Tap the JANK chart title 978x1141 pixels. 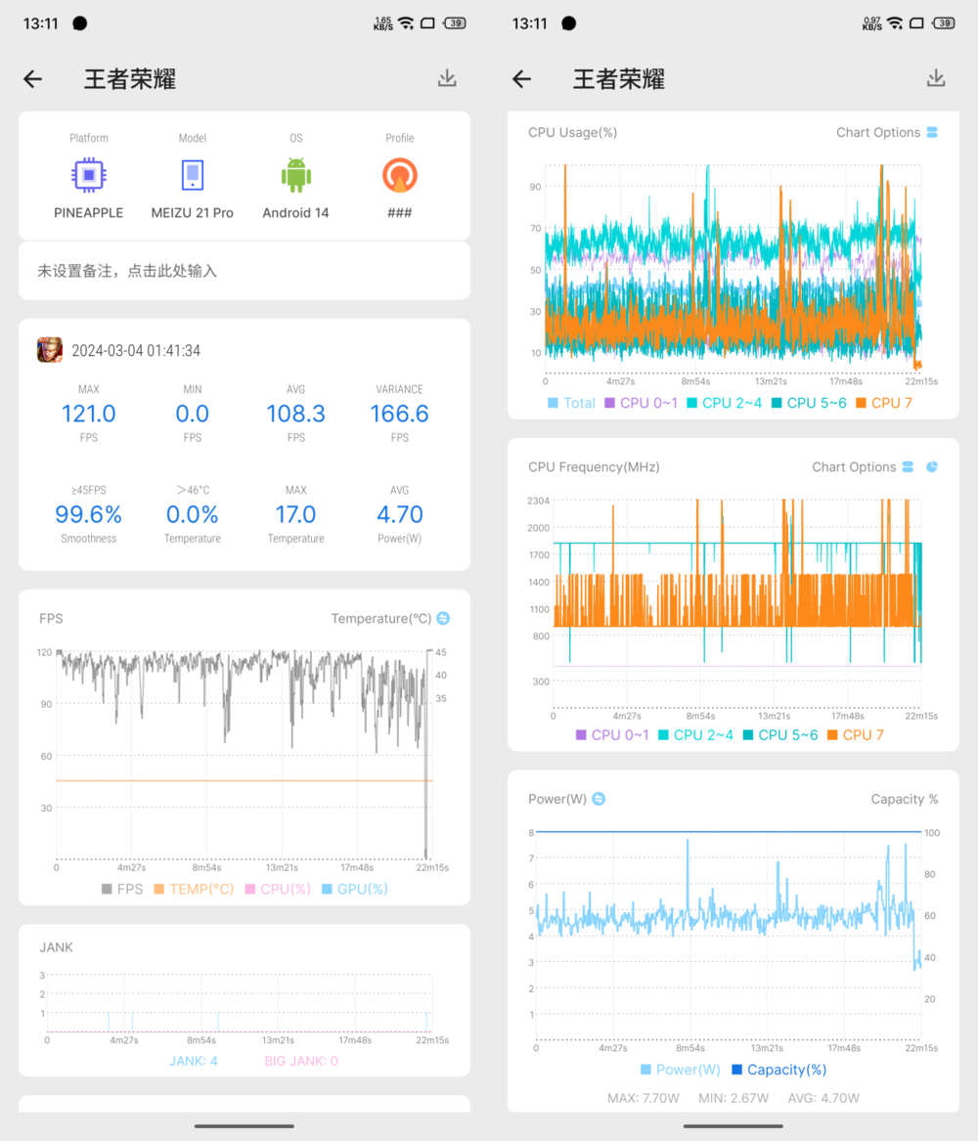point(56,947)
